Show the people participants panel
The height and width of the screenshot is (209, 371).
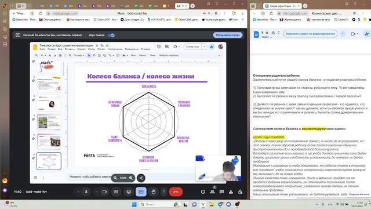212,192
